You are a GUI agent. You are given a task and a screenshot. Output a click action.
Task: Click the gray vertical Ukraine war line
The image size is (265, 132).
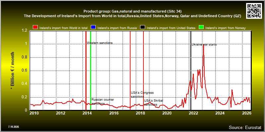tap(191, 70)
